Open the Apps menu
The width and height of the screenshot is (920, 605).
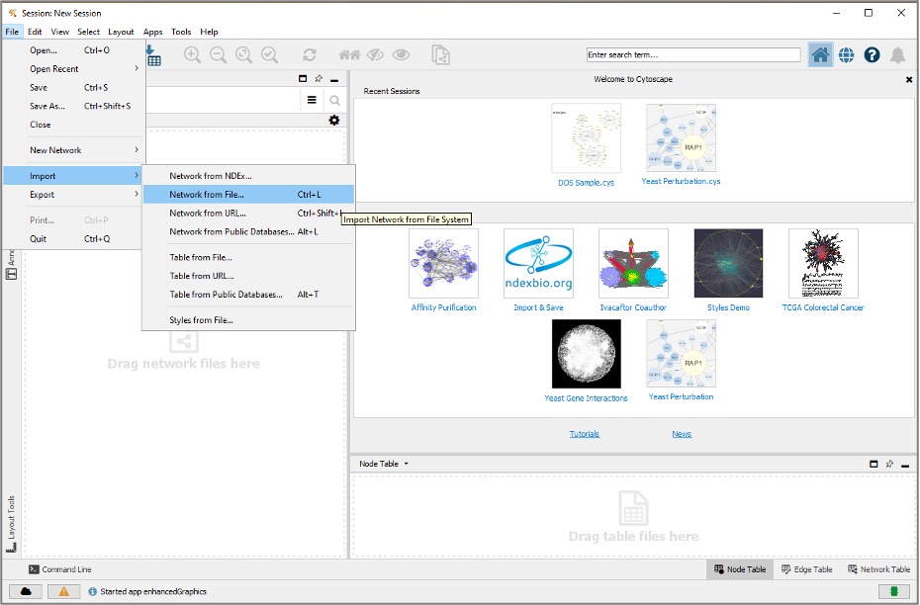coord(152,32)
